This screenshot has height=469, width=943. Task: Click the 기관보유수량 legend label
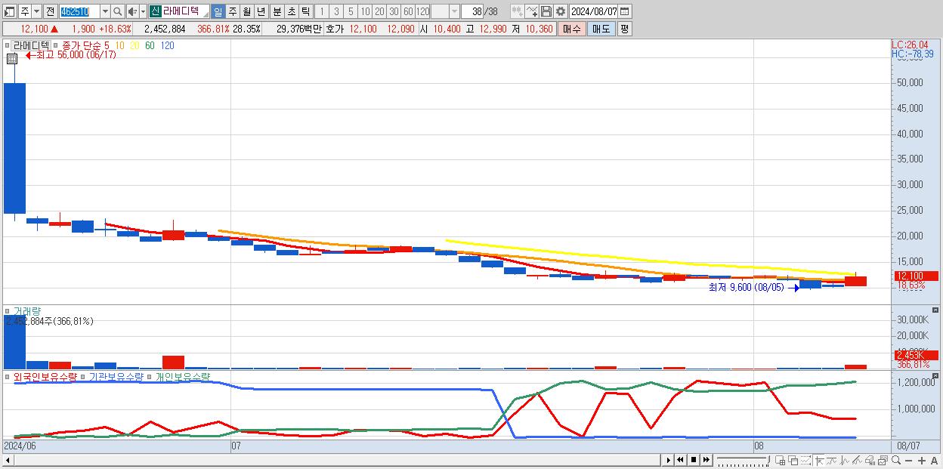click(x=116, y=376)
